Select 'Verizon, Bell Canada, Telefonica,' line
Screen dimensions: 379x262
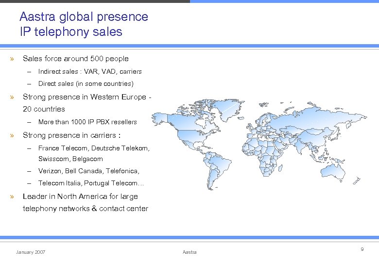point(89,171)
